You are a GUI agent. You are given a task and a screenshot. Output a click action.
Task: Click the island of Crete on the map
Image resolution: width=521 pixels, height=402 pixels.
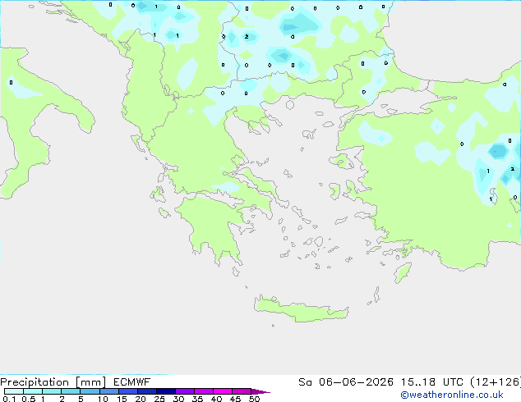[x=301, y=309]
